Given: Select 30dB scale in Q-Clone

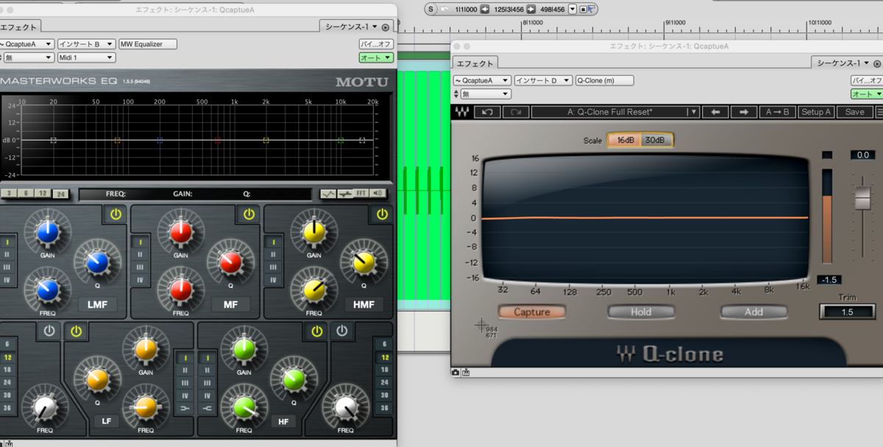Looking at the screenshot, I should coord(655,140).
